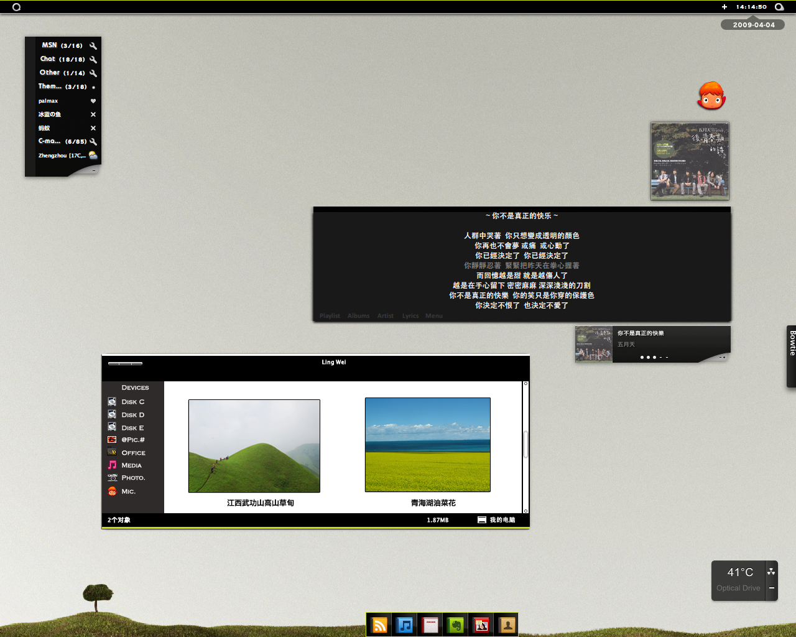Click artist name 五月天 in now-playing widget
Screen dimensions: 796x637
pos(626,344)
